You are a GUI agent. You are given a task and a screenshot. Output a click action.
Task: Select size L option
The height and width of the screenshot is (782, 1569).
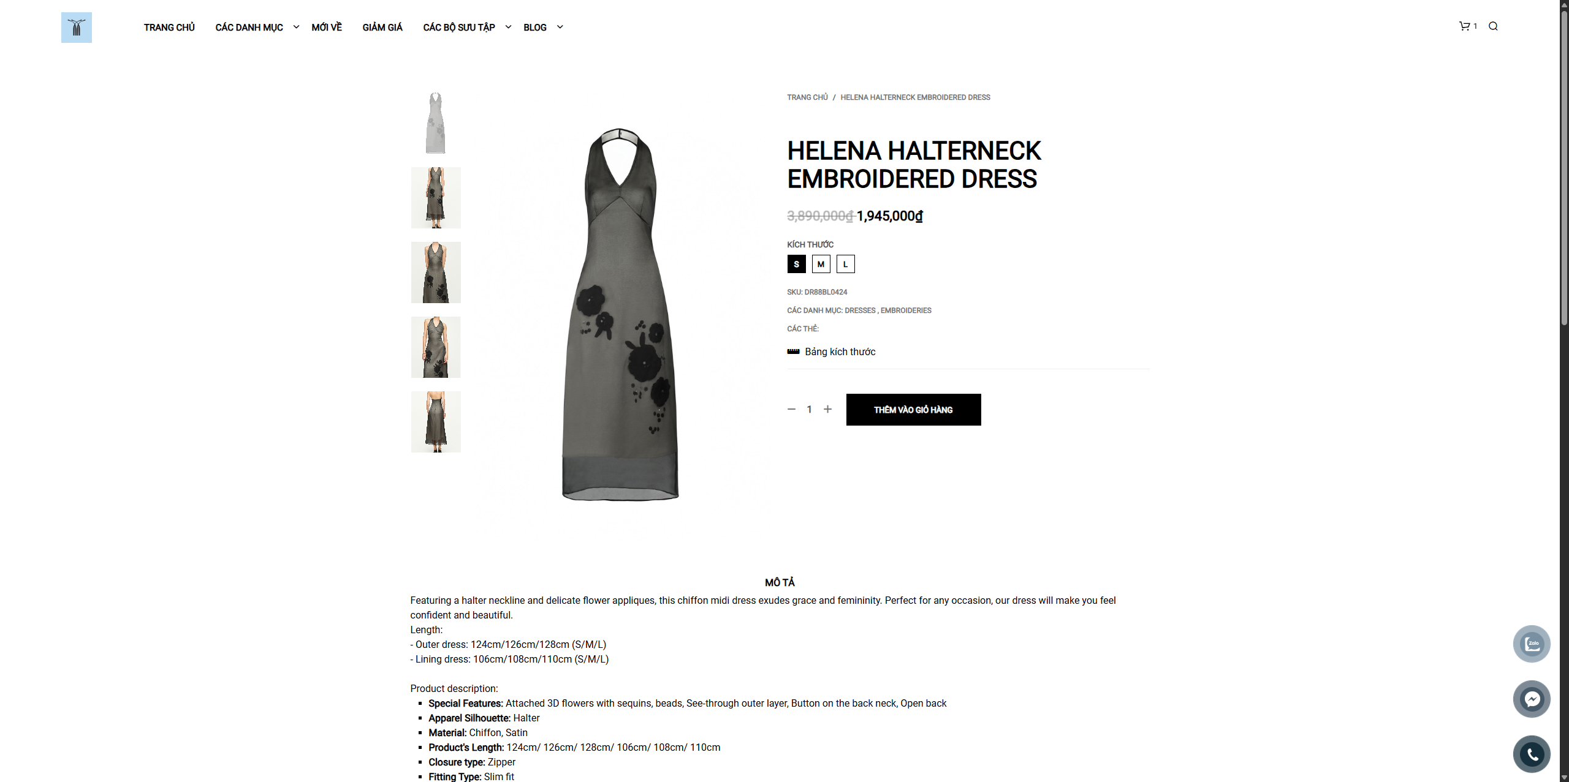(x=845, y=264)
